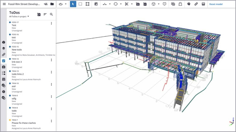
Task: Open more options for TRIM-14
Action: 51,60
